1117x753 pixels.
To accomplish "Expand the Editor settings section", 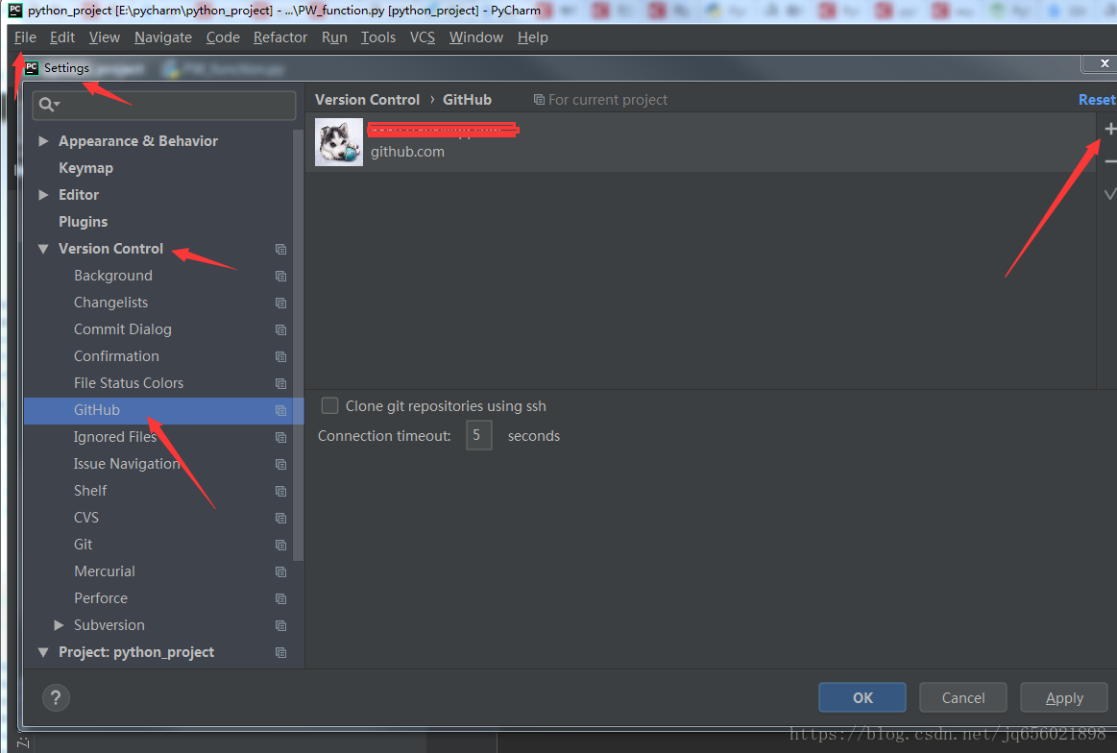I will point(43,194).
